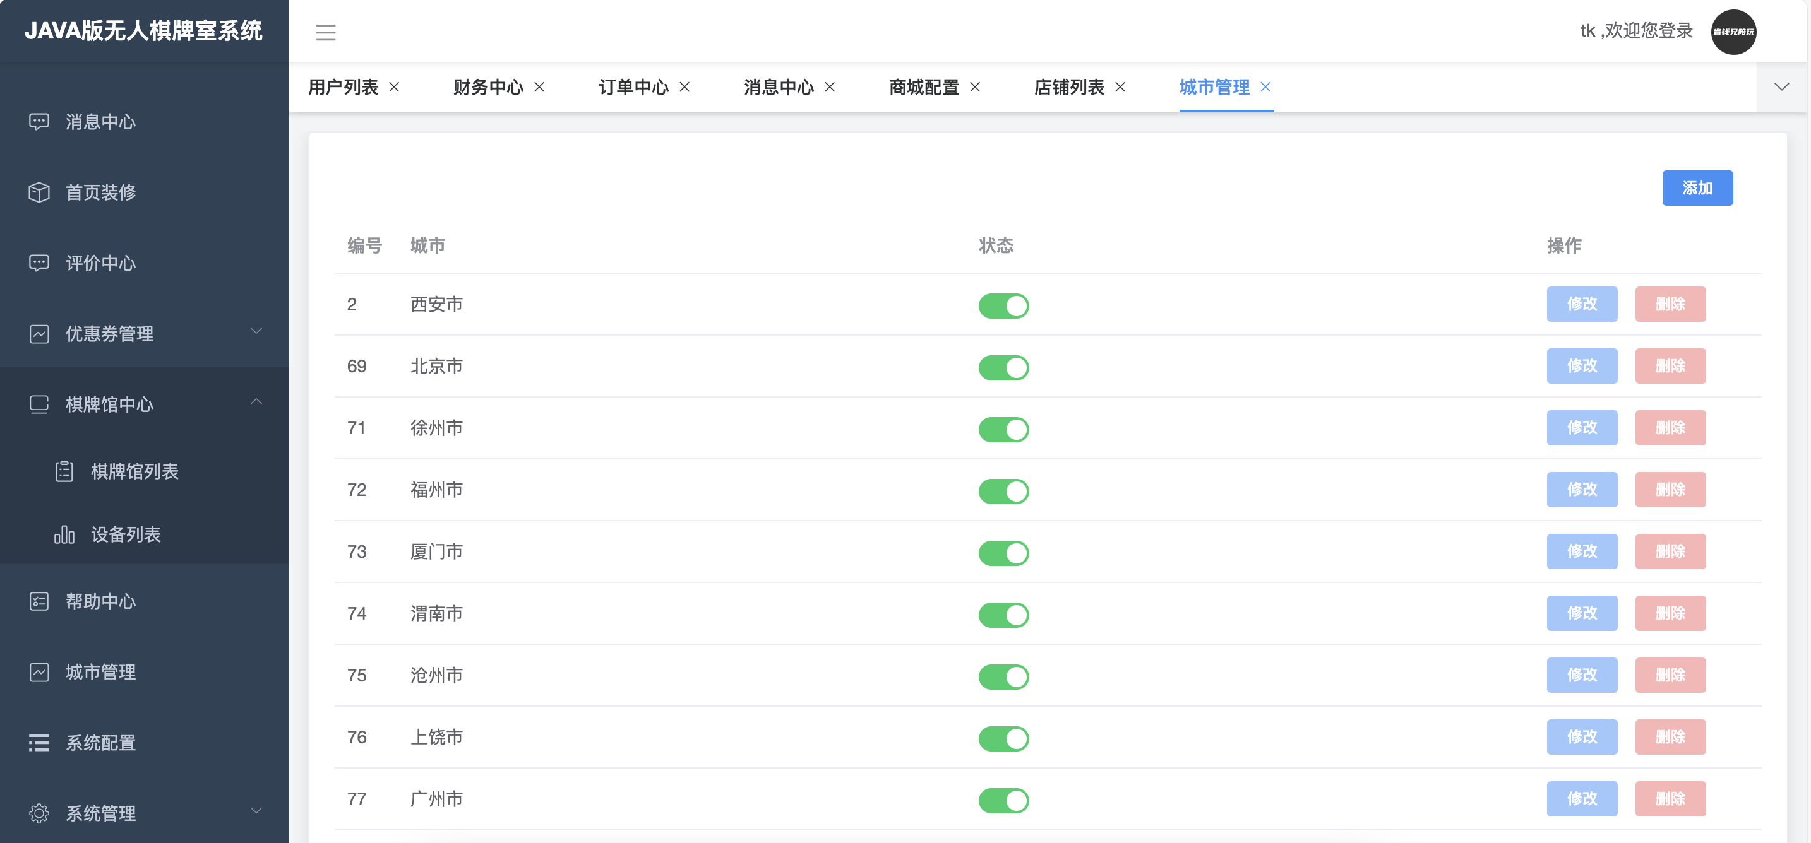Viewport: 1811px width, 843px height.
Task: Switch to the 用户列表 tab
Action: [x=343, y=87]
